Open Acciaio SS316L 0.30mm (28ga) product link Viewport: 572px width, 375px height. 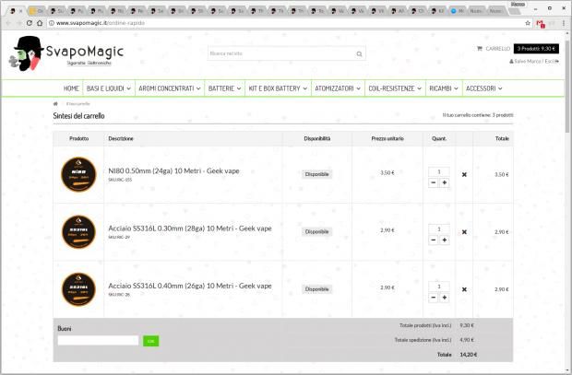click(x=190, y=229)
